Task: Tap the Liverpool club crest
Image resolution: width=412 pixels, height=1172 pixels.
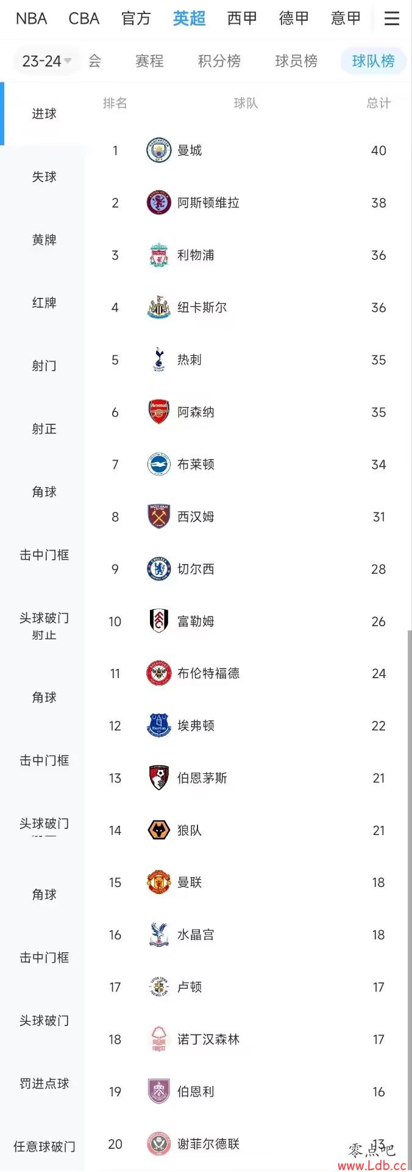Action: pos(159,255)
